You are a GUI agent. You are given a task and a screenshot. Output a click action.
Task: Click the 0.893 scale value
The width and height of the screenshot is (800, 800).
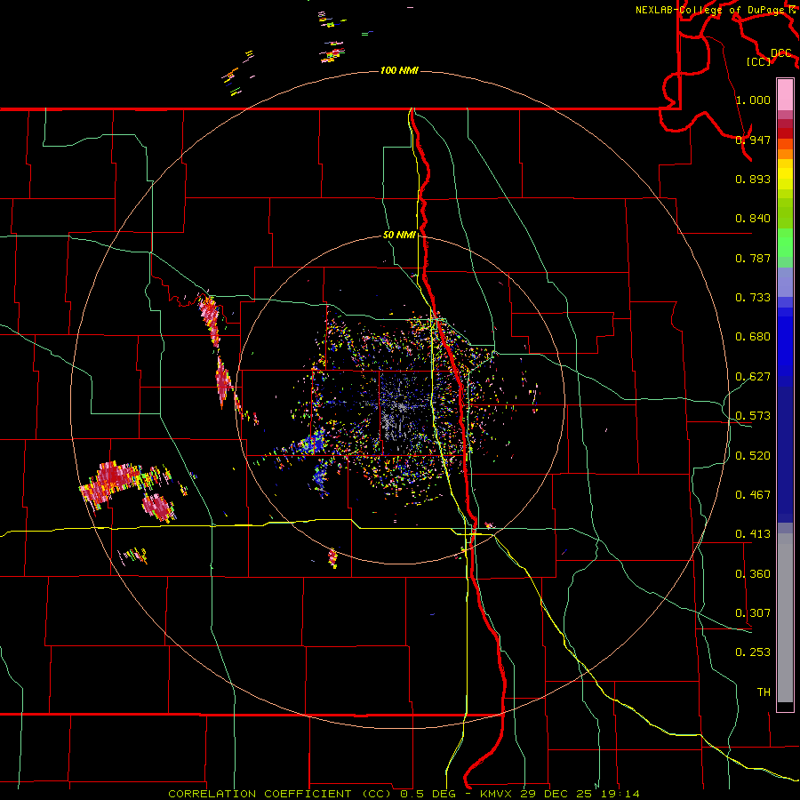click(x=753, y=179)
